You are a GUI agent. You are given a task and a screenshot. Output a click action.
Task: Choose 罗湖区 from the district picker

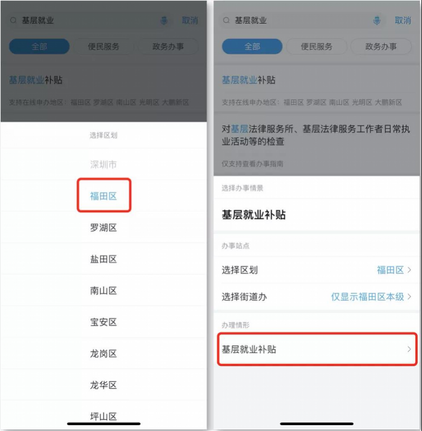coord(103,228)
